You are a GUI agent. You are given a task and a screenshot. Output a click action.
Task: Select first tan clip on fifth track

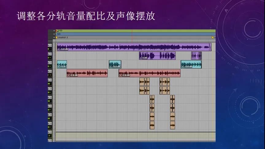pos(142,82)
